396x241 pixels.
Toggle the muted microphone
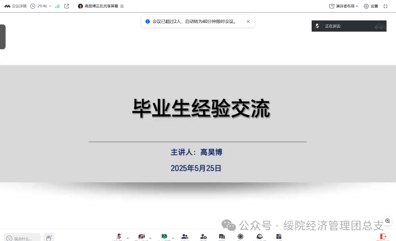[x=119, y=237]
